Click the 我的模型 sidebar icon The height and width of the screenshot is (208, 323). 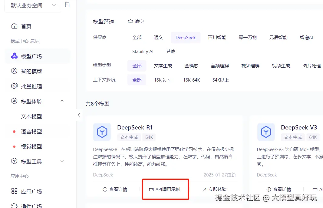(14, 71)
